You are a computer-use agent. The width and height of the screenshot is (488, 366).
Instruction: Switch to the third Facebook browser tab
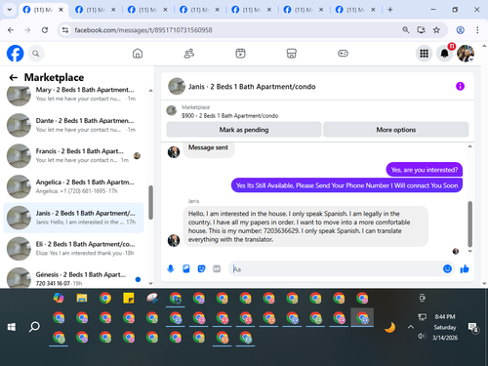click(147, 10)
